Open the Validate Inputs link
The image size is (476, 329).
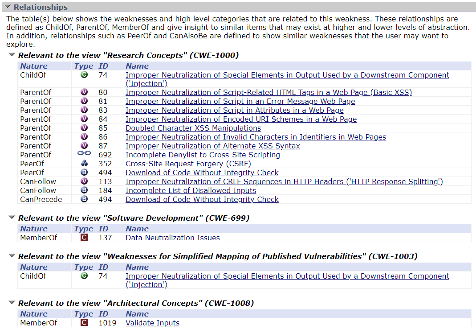(152, 323)
